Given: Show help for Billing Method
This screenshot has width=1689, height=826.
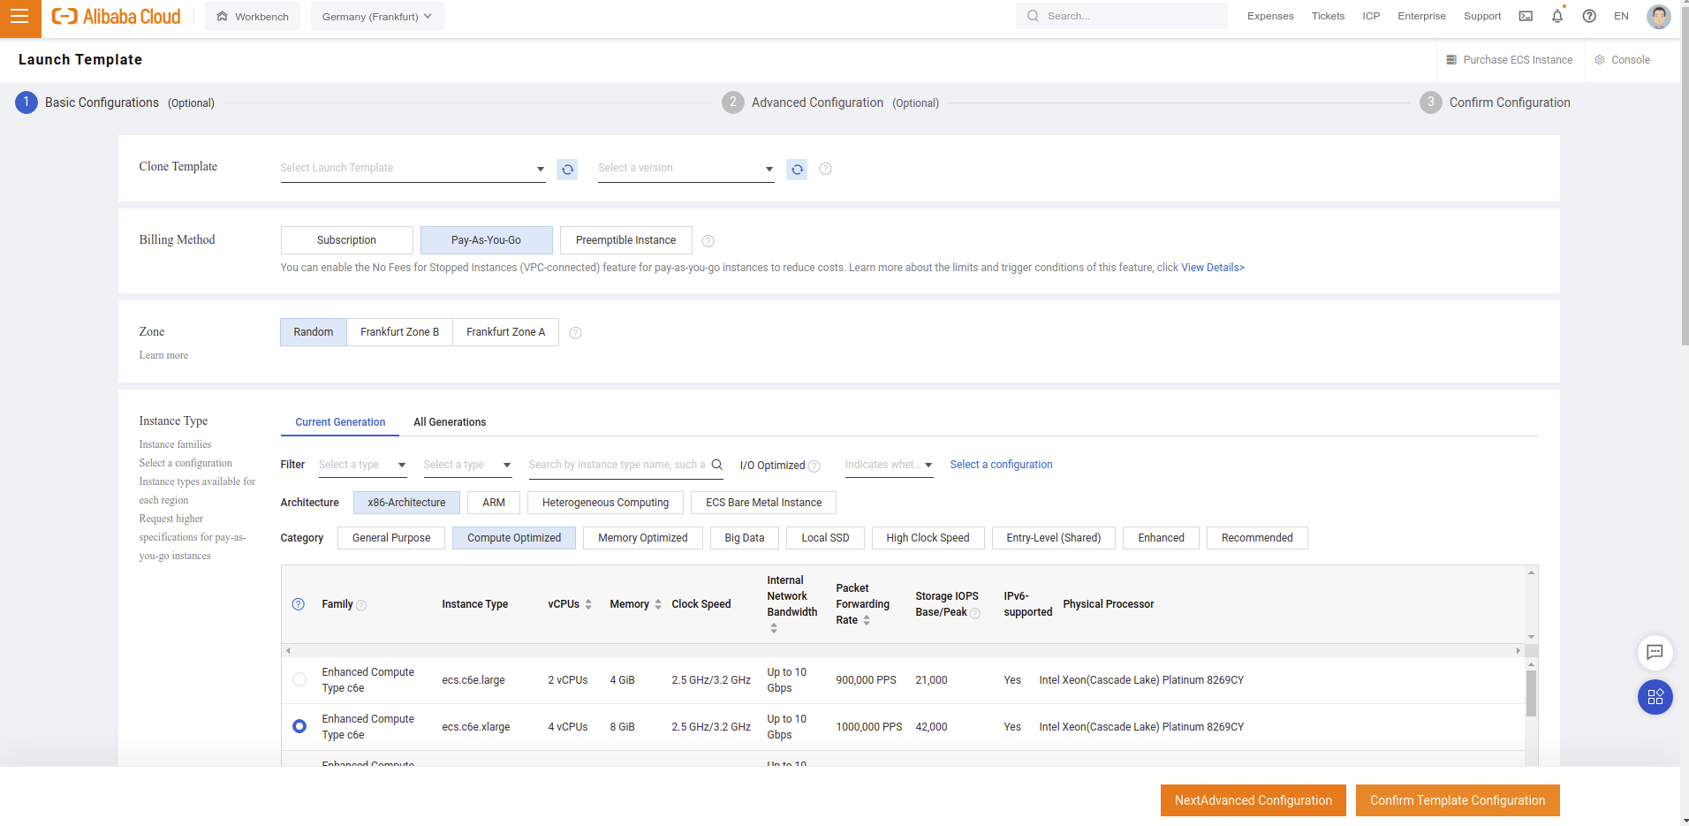Looking at the screenshot, I should [x=708, y=241].
